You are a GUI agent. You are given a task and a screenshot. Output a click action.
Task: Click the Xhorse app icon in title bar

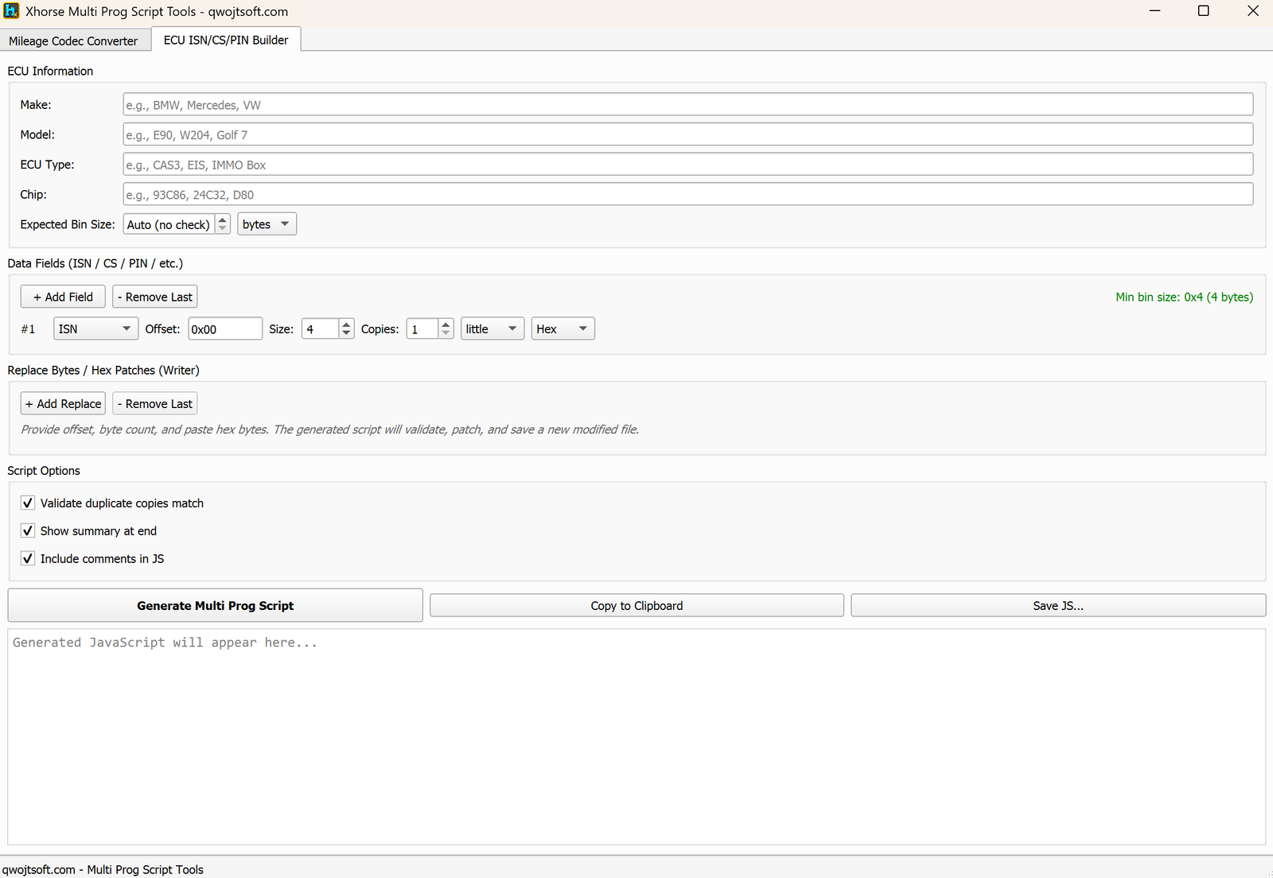point(11,11)
